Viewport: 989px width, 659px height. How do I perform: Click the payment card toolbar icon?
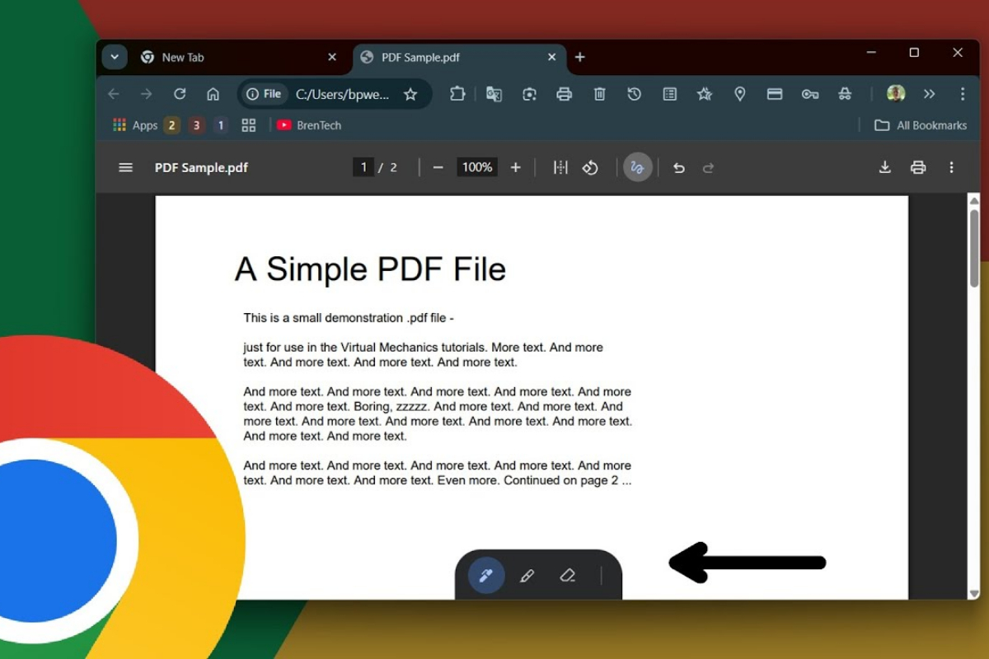[775, 94]
